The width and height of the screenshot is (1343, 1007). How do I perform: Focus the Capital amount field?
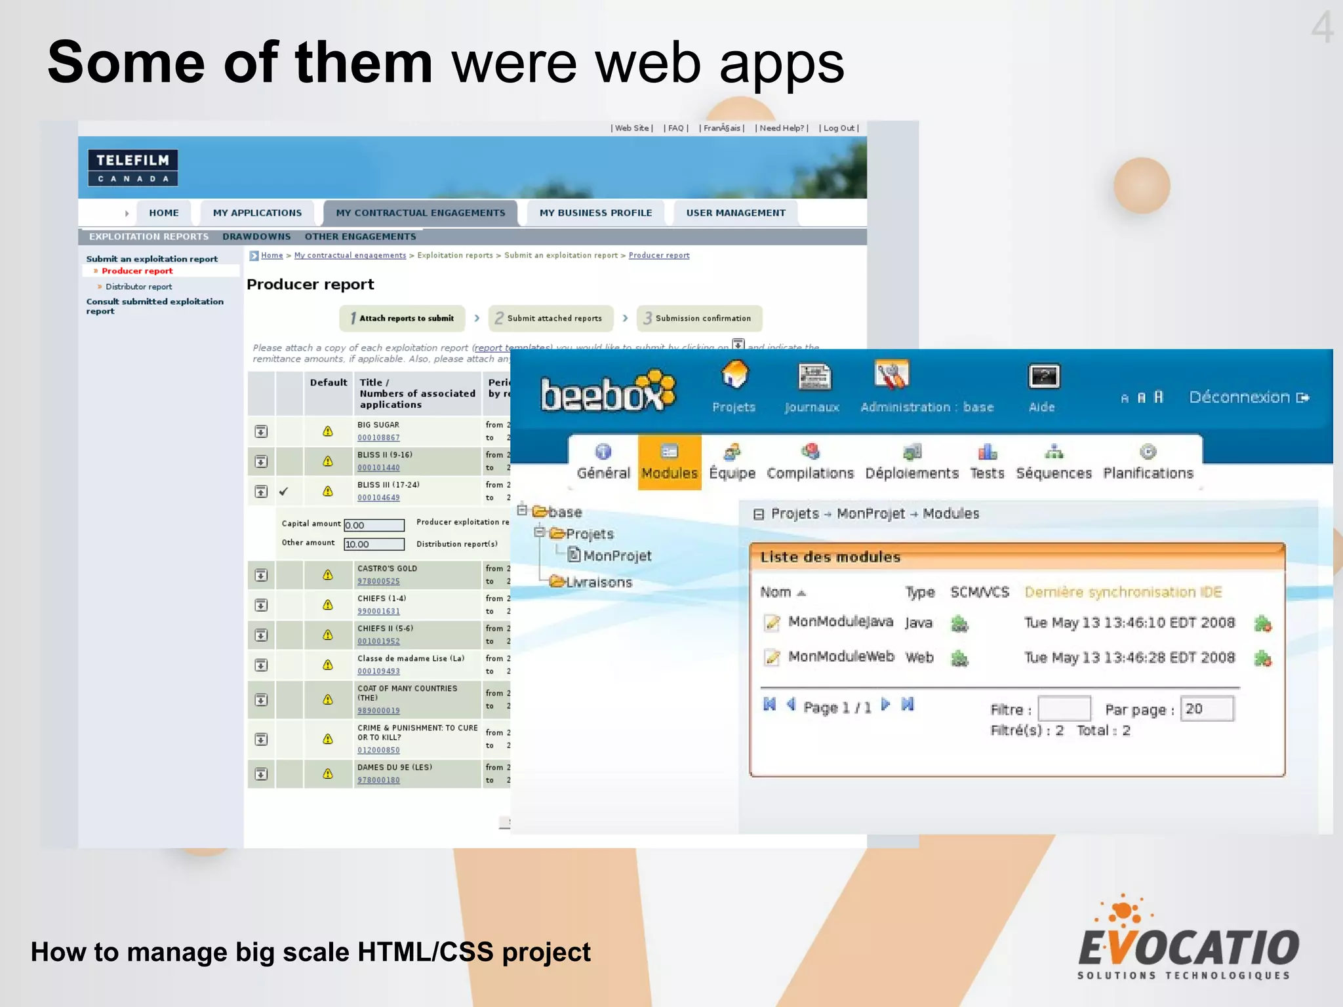click(x=374, y=525)
